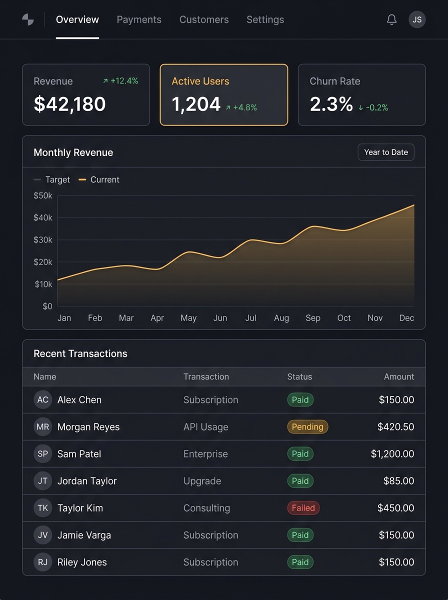Click the AC avatar for Alex Chen
This screenshot has width=448, height=600.
(43, 399)
